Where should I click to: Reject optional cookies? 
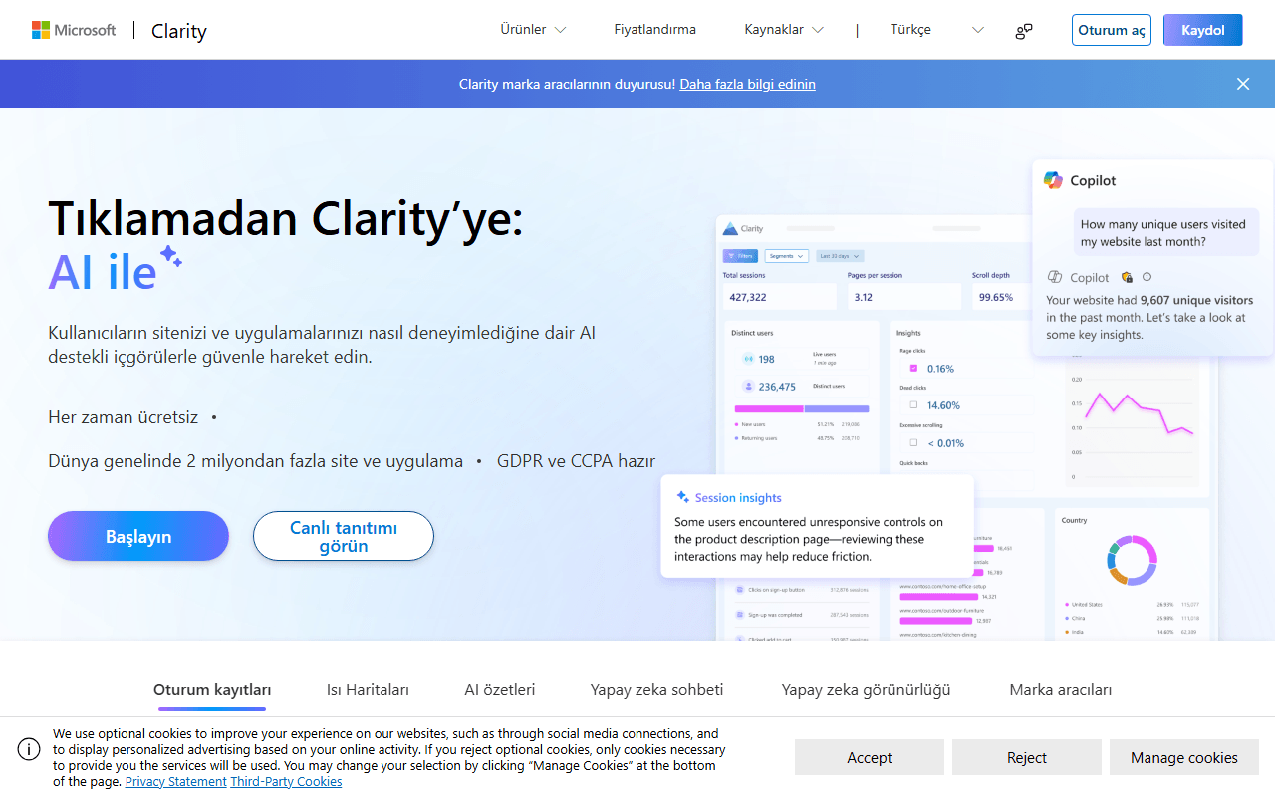[x=1027, y=757]
